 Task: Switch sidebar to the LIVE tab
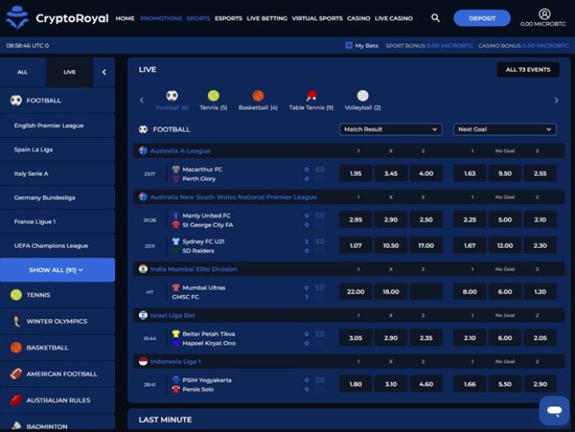(69, 72)
